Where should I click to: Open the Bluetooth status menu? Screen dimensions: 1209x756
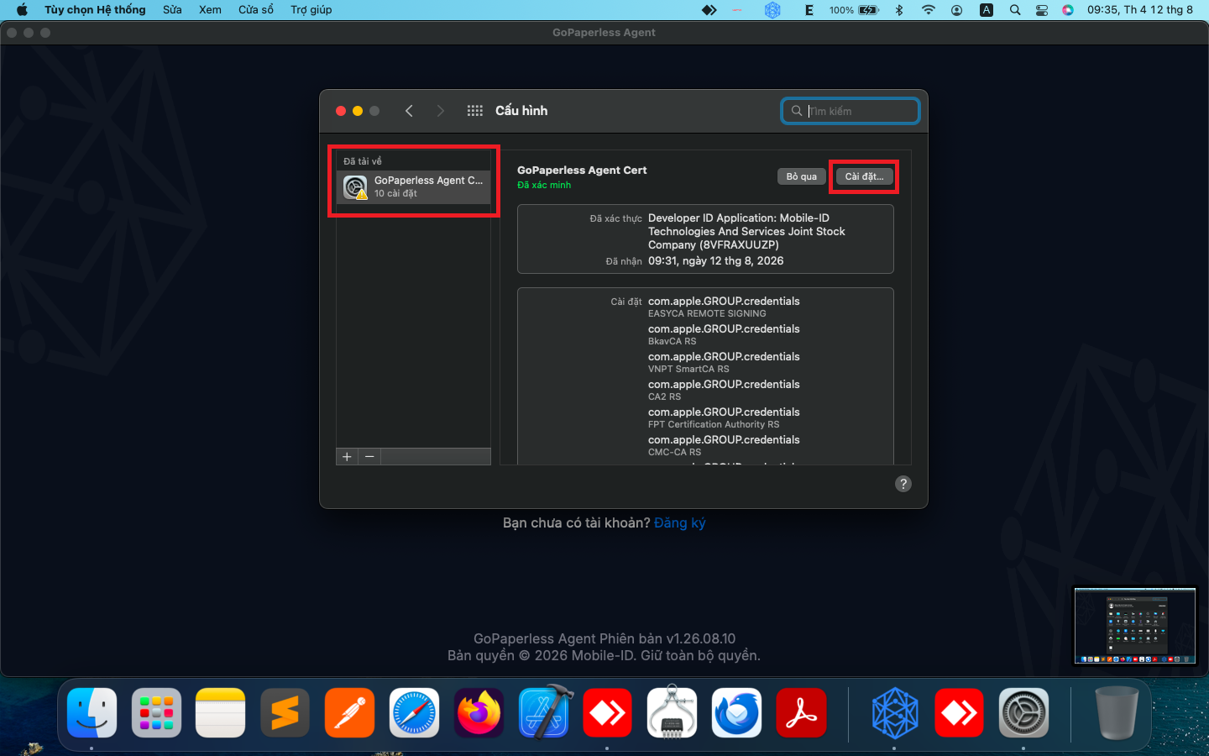pyautogui.click(x=899, y=10)
